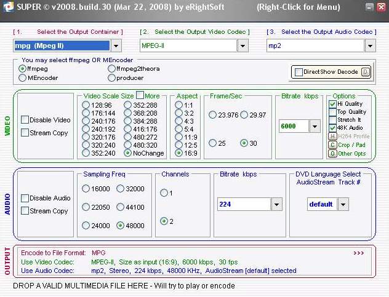Set sampling frequency to 44100
This screenshot has height=297, width=389.
click(x=120, y=207)
